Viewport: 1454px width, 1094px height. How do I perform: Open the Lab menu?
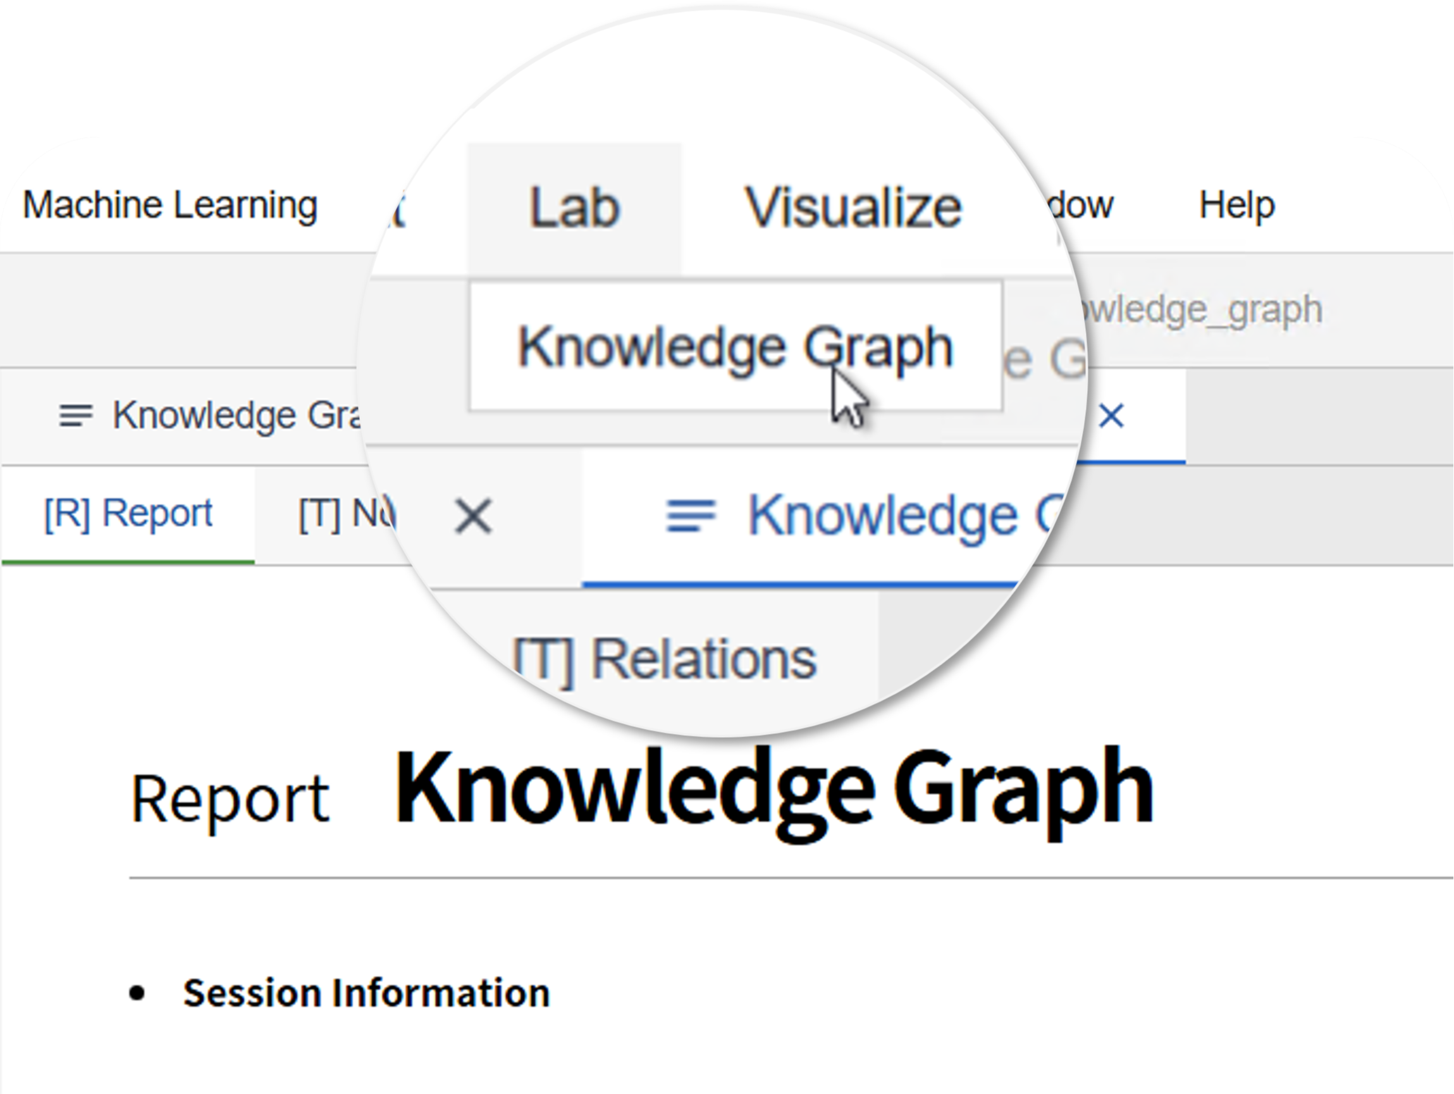coord(574,208)
